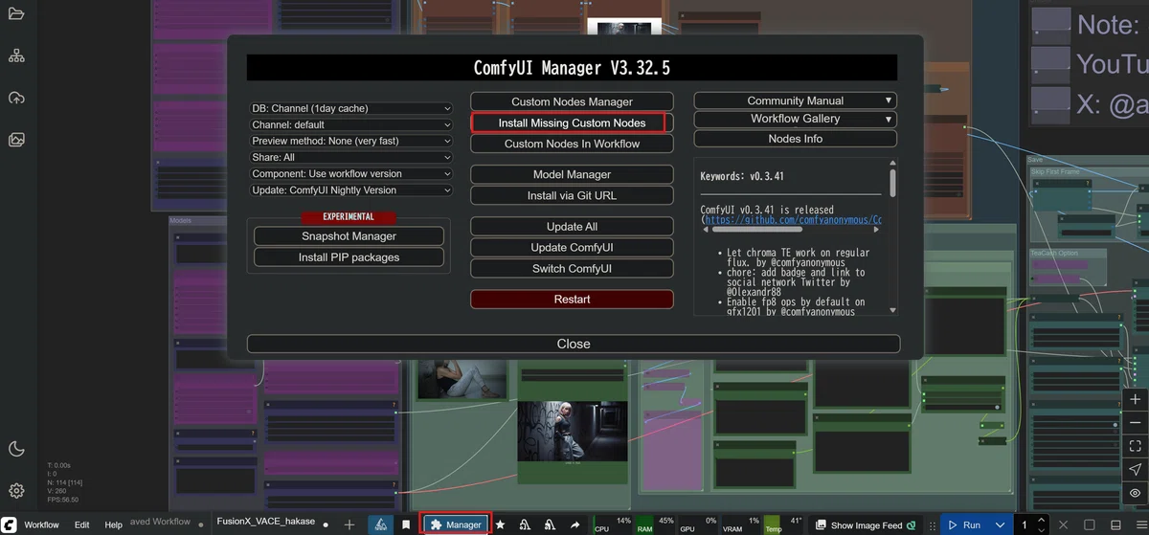Add a new workflow tab with plus

[x=349, y=524]
